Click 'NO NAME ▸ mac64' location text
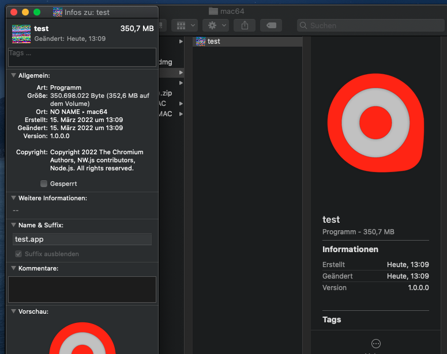Image resolution: width=447 pixels, height=354 pixels. pyautogui.click(x=78, y=112)
